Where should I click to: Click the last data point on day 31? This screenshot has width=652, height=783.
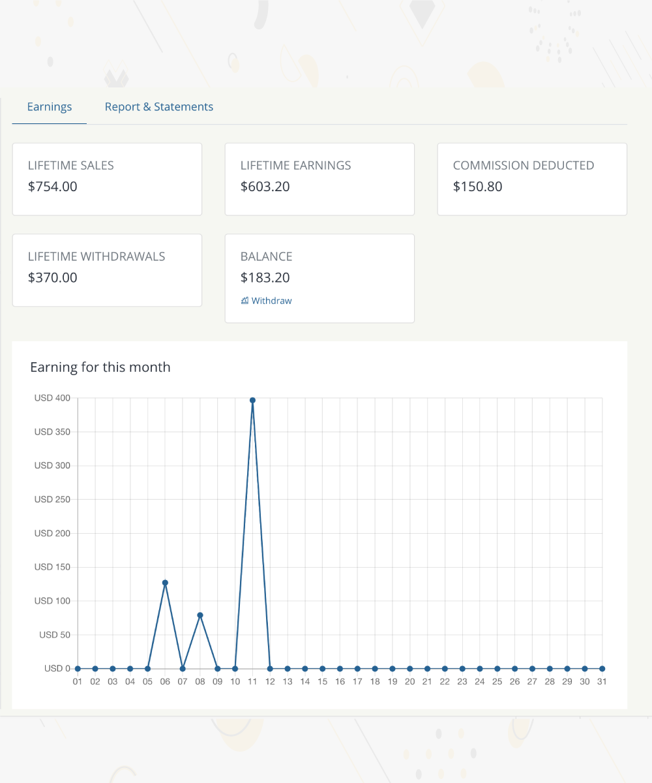[602, 669]
